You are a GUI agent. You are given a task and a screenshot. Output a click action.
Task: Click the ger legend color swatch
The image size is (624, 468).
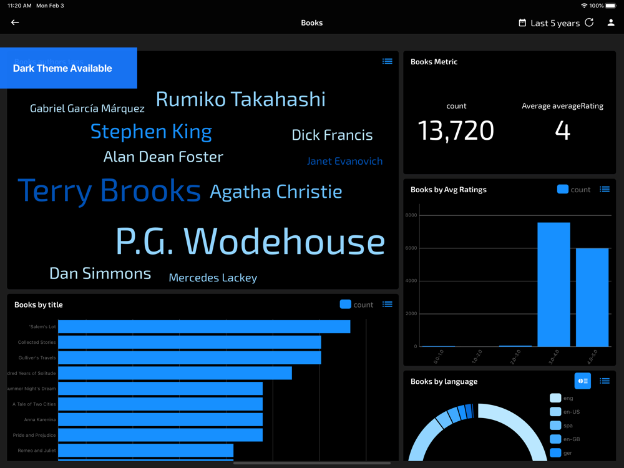point(555,453)
